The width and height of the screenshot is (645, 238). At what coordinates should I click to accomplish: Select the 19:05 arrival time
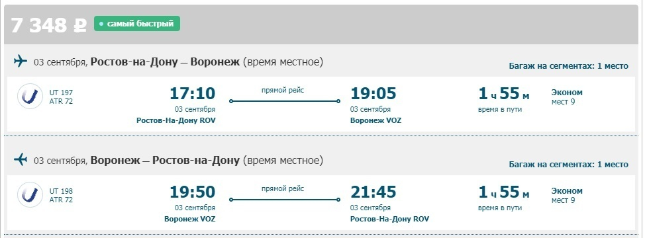pyautogui.click(x=373, y=94)
